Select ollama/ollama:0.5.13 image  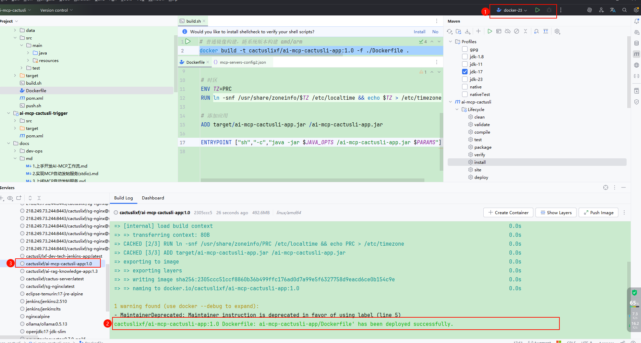(x=46, y=324)
